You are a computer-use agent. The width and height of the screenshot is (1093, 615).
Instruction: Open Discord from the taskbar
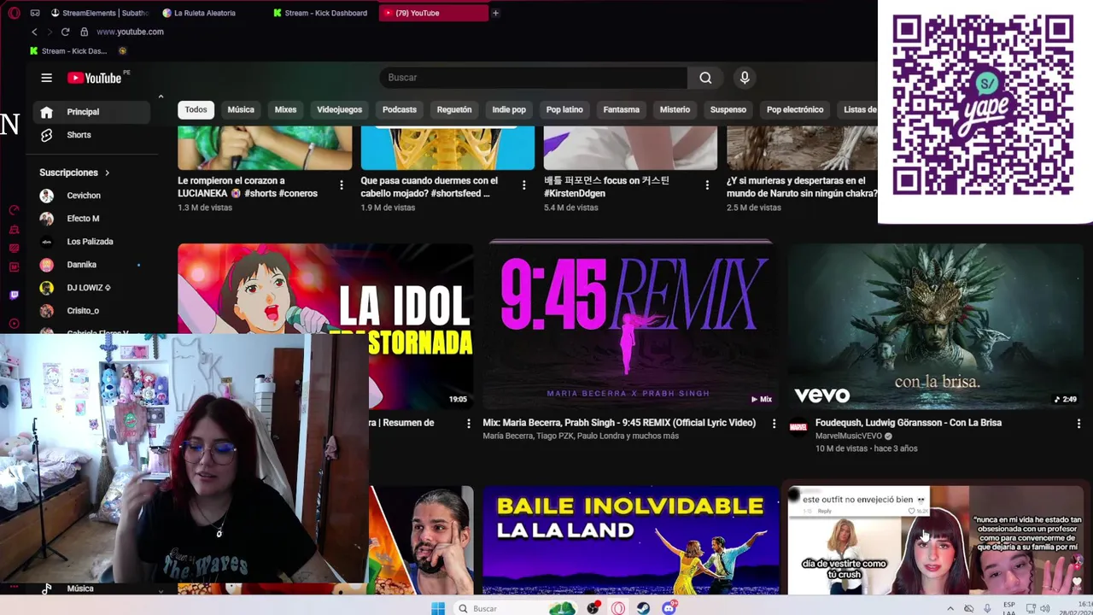point(669,608)
